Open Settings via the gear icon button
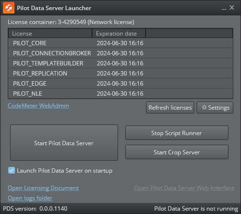241x214 pixels. click(x=215, y=108)
